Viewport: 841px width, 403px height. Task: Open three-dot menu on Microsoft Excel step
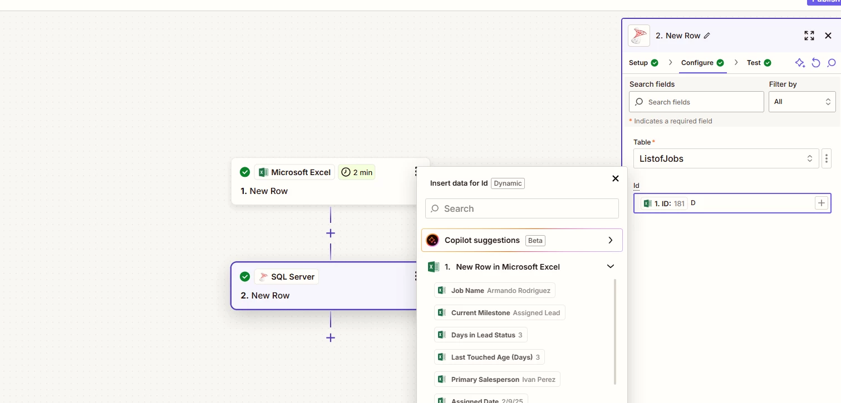pos(416,172)
